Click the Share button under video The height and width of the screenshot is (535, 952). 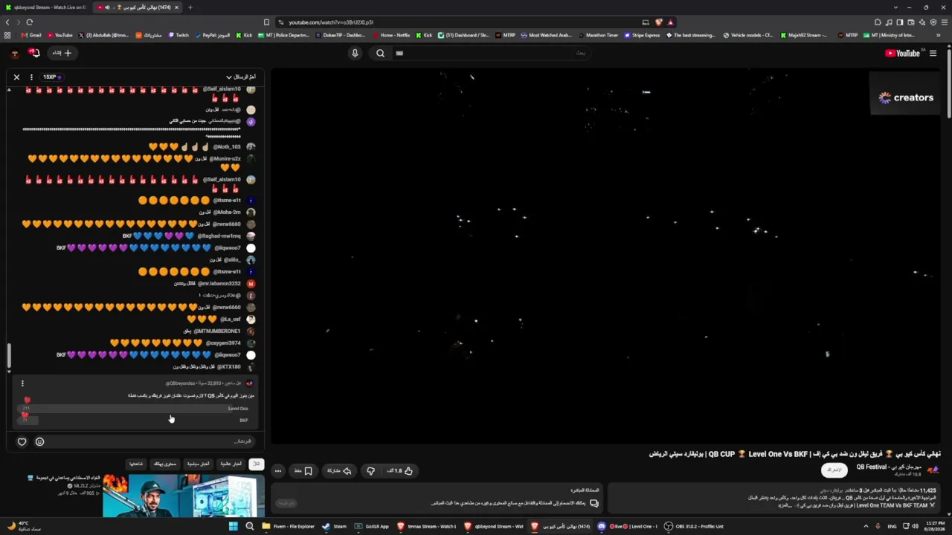[338, 470]
